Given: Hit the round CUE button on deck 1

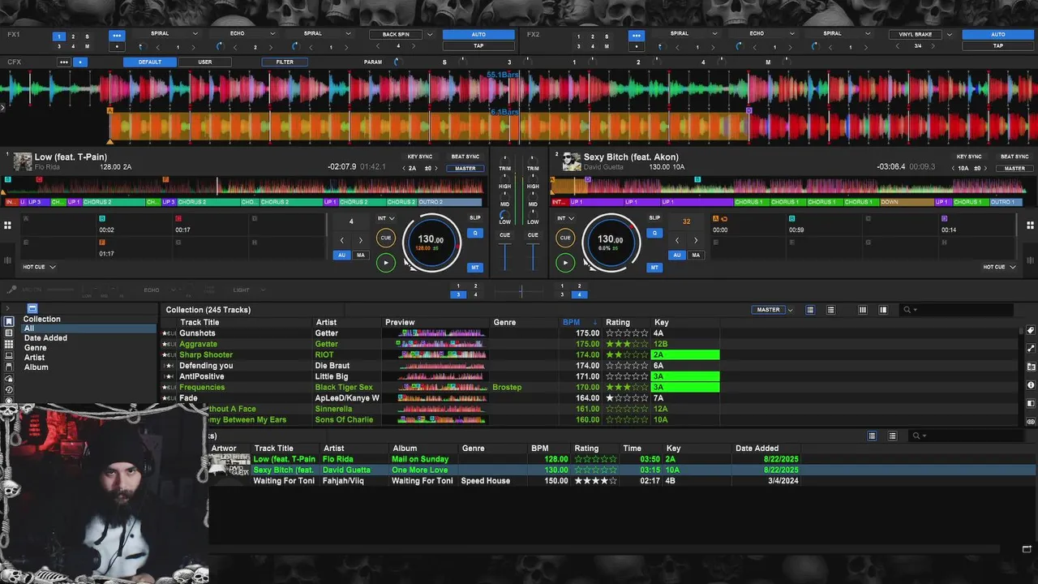Looking at the screenshot, I should tap(386, 238).
